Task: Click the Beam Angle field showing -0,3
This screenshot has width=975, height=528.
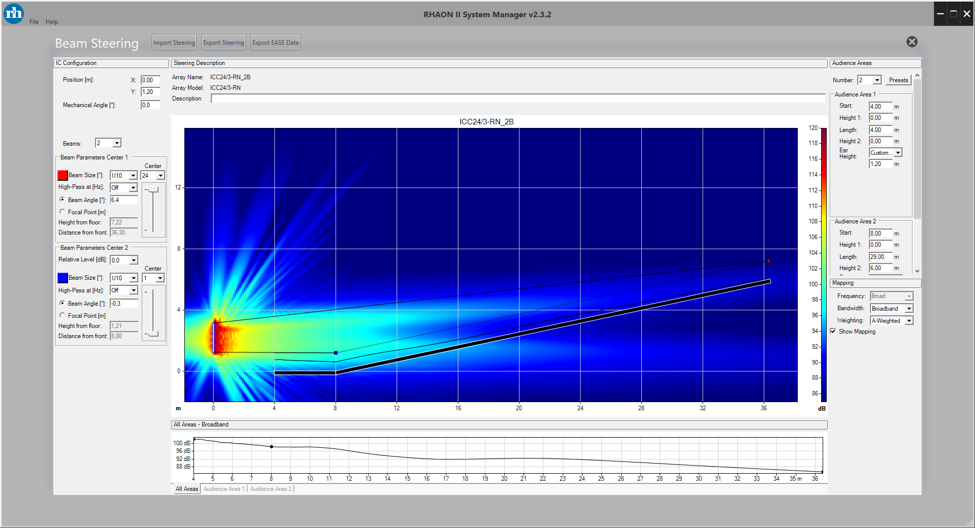Action: pyautogui.click(x=124, y=304)
